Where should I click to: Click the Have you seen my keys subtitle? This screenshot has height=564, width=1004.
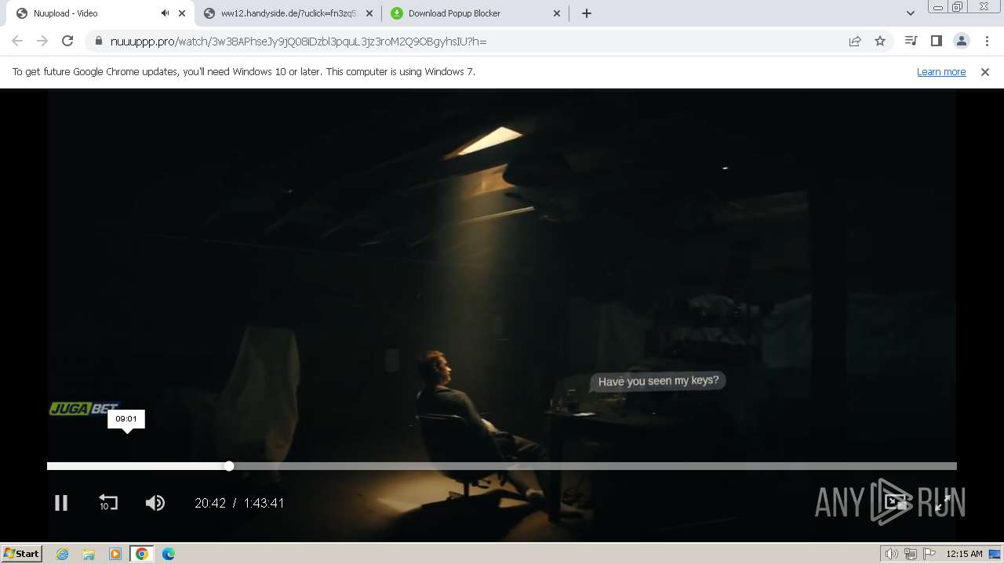tap(658, 381)
